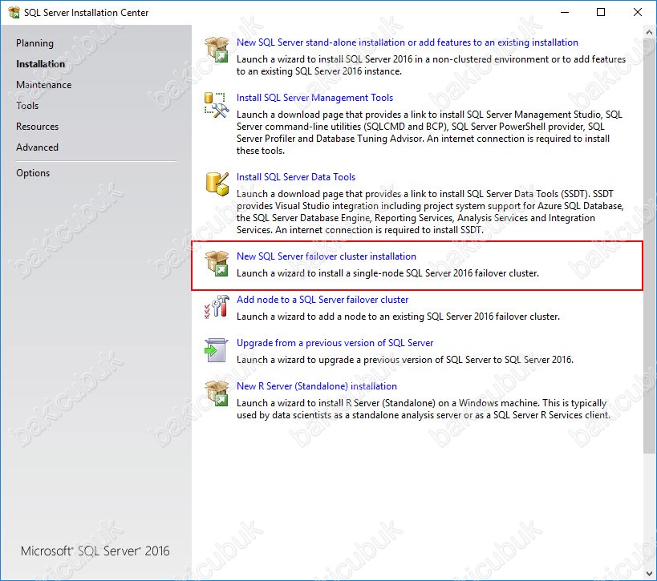This screenshot has width=657, height=581.
Task: Click the stand-alone installation box icon
Action: [x=217, y=50]
